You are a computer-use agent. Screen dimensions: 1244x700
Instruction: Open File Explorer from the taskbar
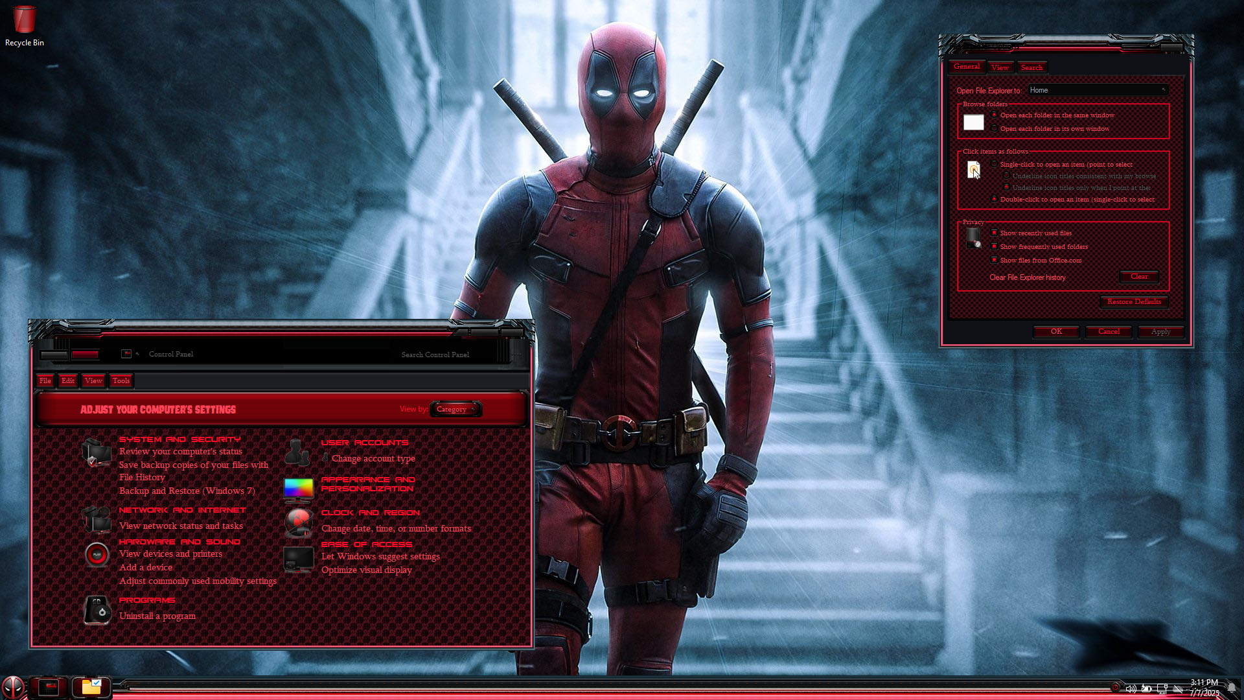(x=91, y=687)
